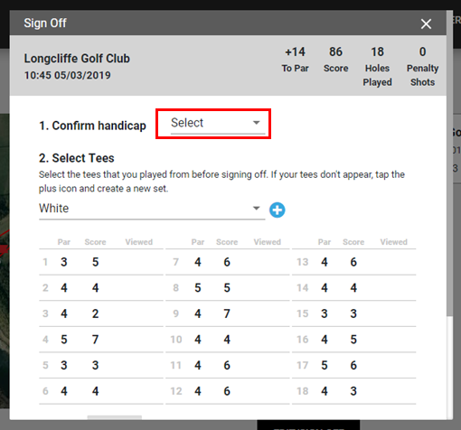Open the Confirm handicap Select dropdown

(x=218, y=123)
